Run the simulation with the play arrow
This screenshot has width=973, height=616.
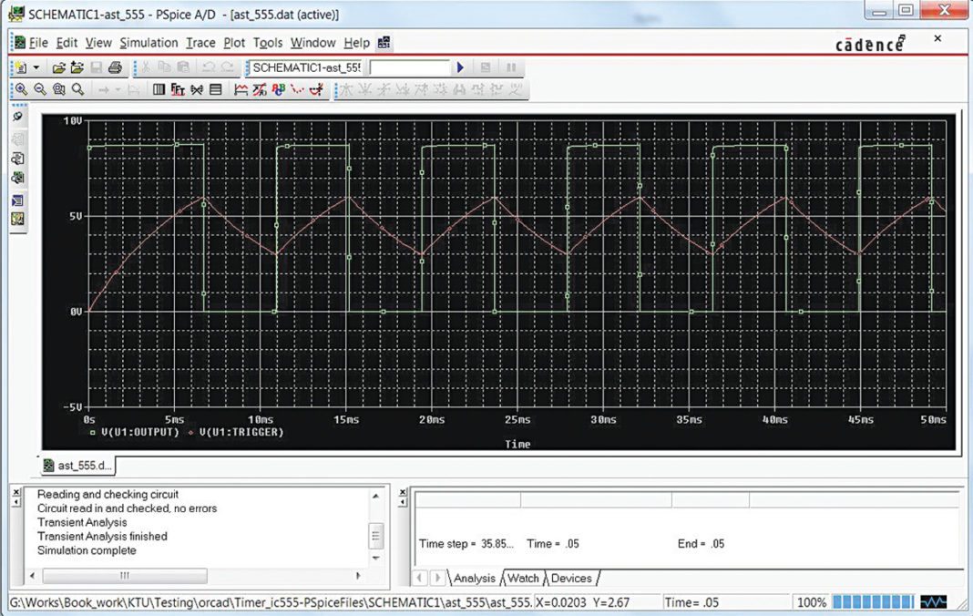460,67
